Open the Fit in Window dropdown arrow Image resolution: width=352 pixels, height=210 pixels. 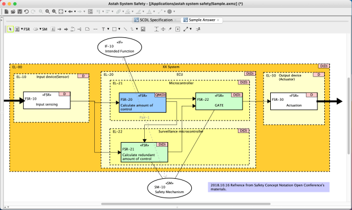coord(65,11)
